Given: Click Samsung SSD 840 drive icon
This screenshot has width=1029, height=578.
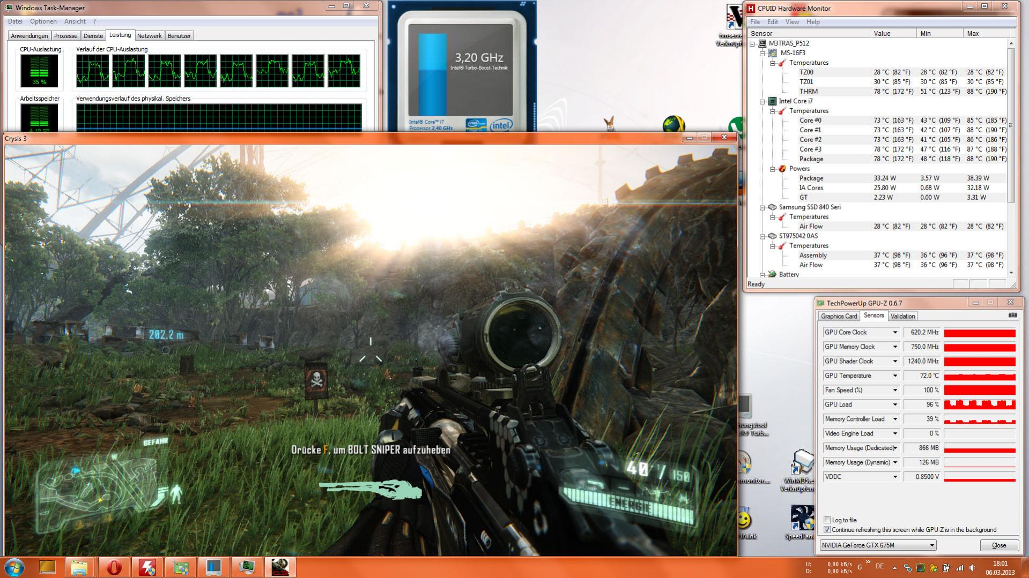Looking at the screenshot, I should (x=772, y=207).
